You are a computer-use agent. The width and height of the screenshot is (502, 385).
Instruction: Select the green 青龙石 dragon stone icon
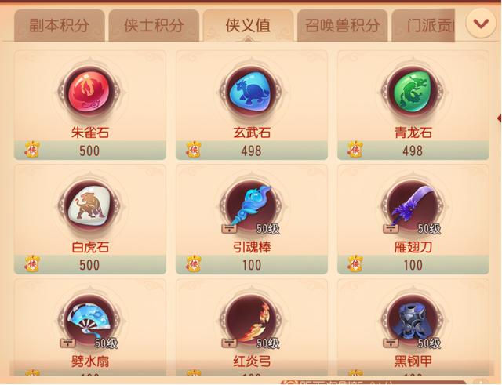(413, 93)
